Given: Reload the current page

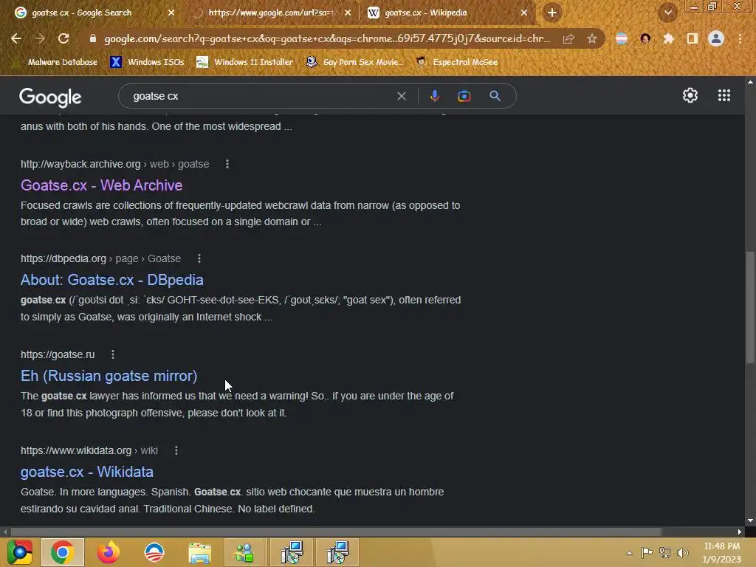Looking at the screenshot, I should point(63,38).
